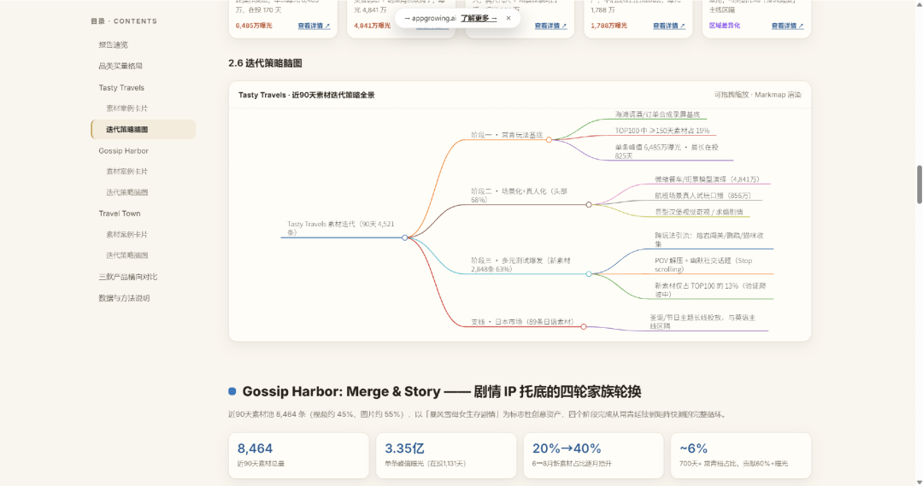Click the 区域差异化 card tag
923x486 pixels.
click(725, 26)
